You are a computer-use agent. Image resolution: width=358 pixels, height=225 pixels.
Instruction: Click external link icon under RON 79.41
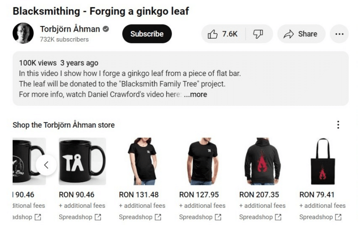pos(338,217)
